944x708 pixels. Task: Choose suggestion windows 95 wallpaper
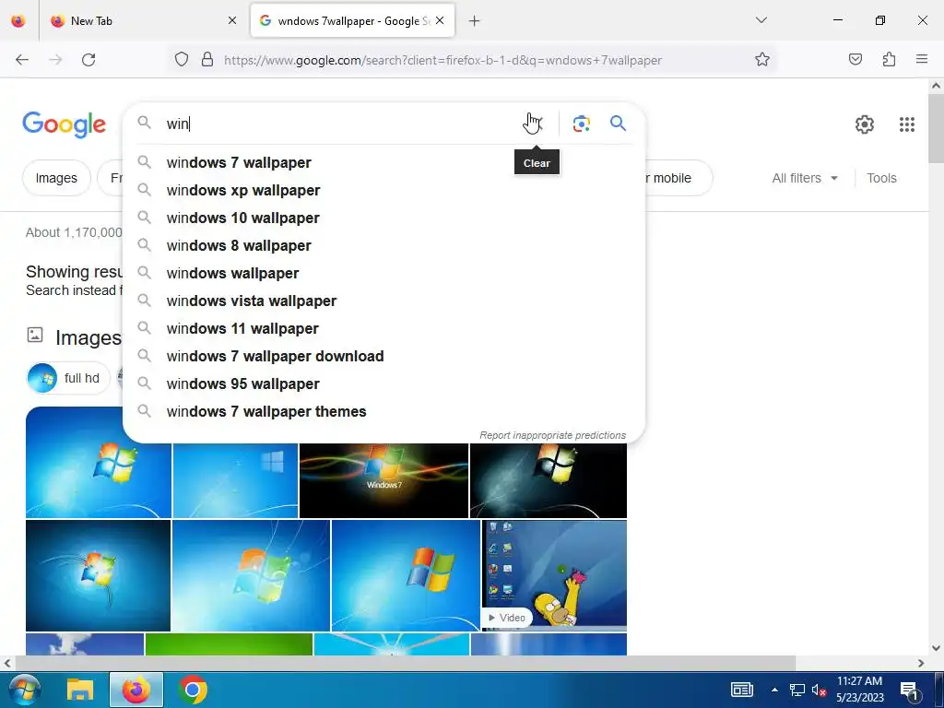(383, 384)
